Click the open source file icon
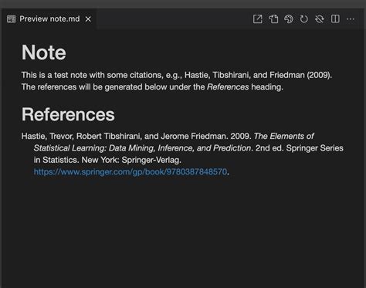The width and height of the screenshot is (366, 288). point(273,19)
